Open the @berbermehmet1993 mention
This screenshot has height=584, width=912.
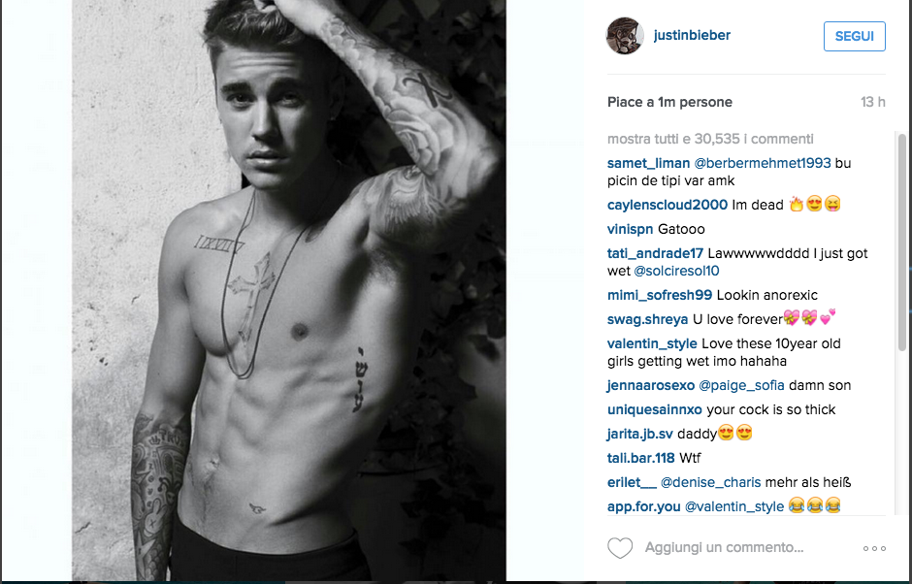click(763, 163)
